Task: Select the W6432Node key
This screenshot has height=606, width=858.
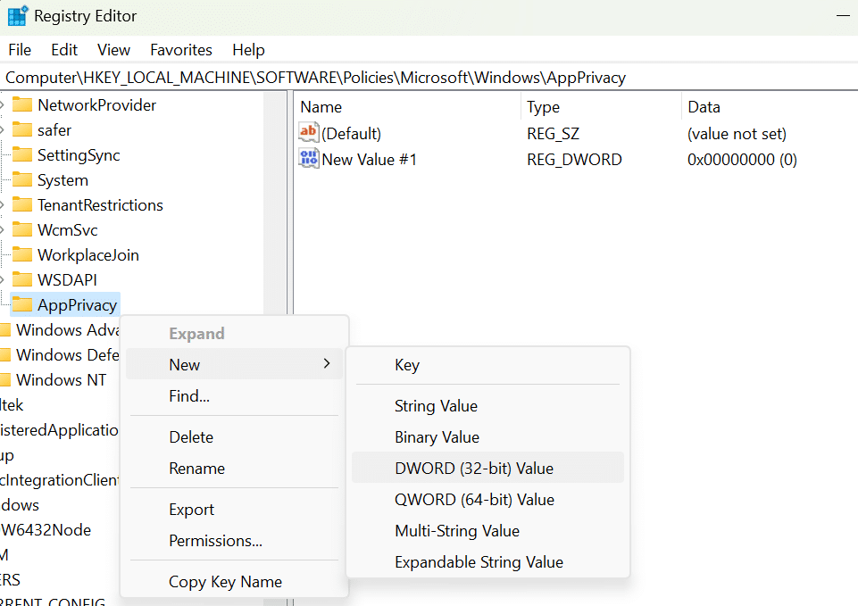Action: tap(46, 529)
